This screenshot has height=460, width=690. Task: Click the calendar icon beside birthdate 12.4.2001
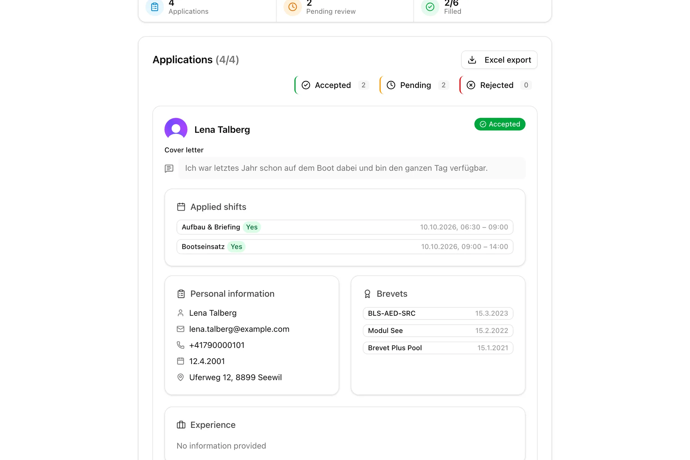click(180, 361)
